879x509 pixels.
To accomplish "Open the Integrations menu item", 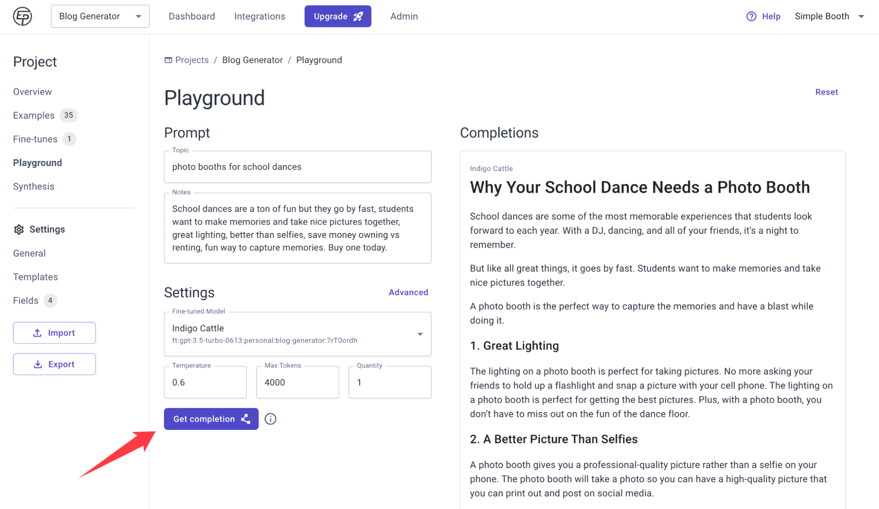I will tap(259, 16).
